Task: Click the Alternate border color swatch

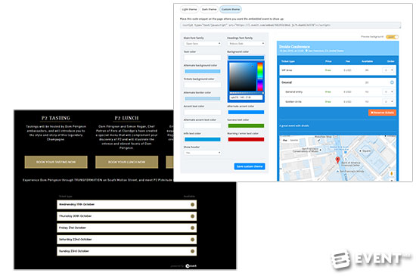Action: coord(203,98)
